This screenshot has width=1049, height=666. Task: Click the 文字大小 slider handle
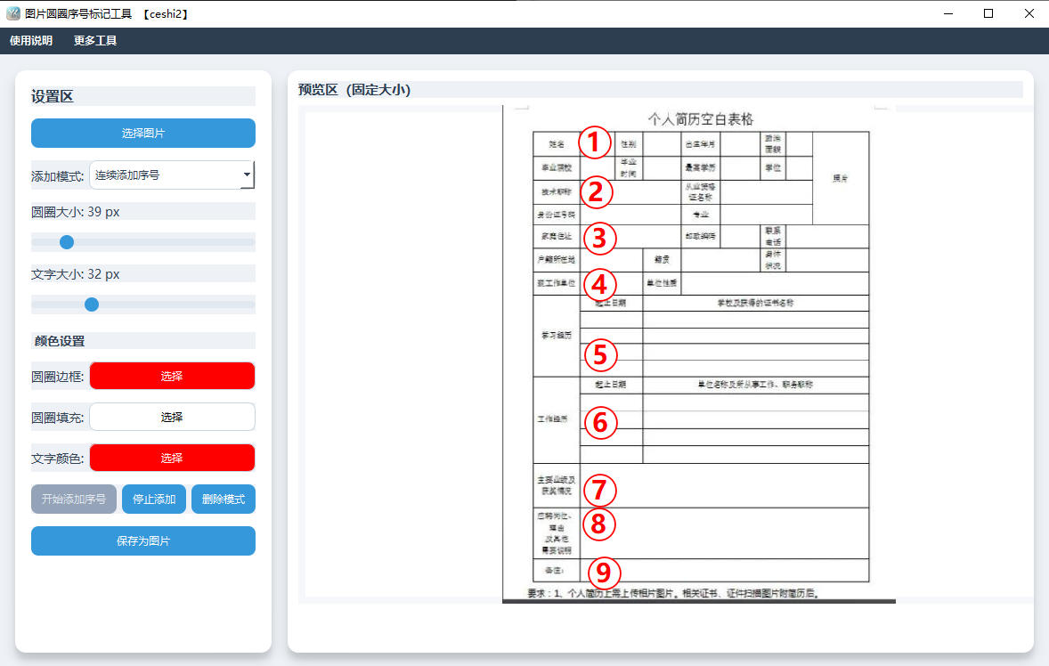92,304
